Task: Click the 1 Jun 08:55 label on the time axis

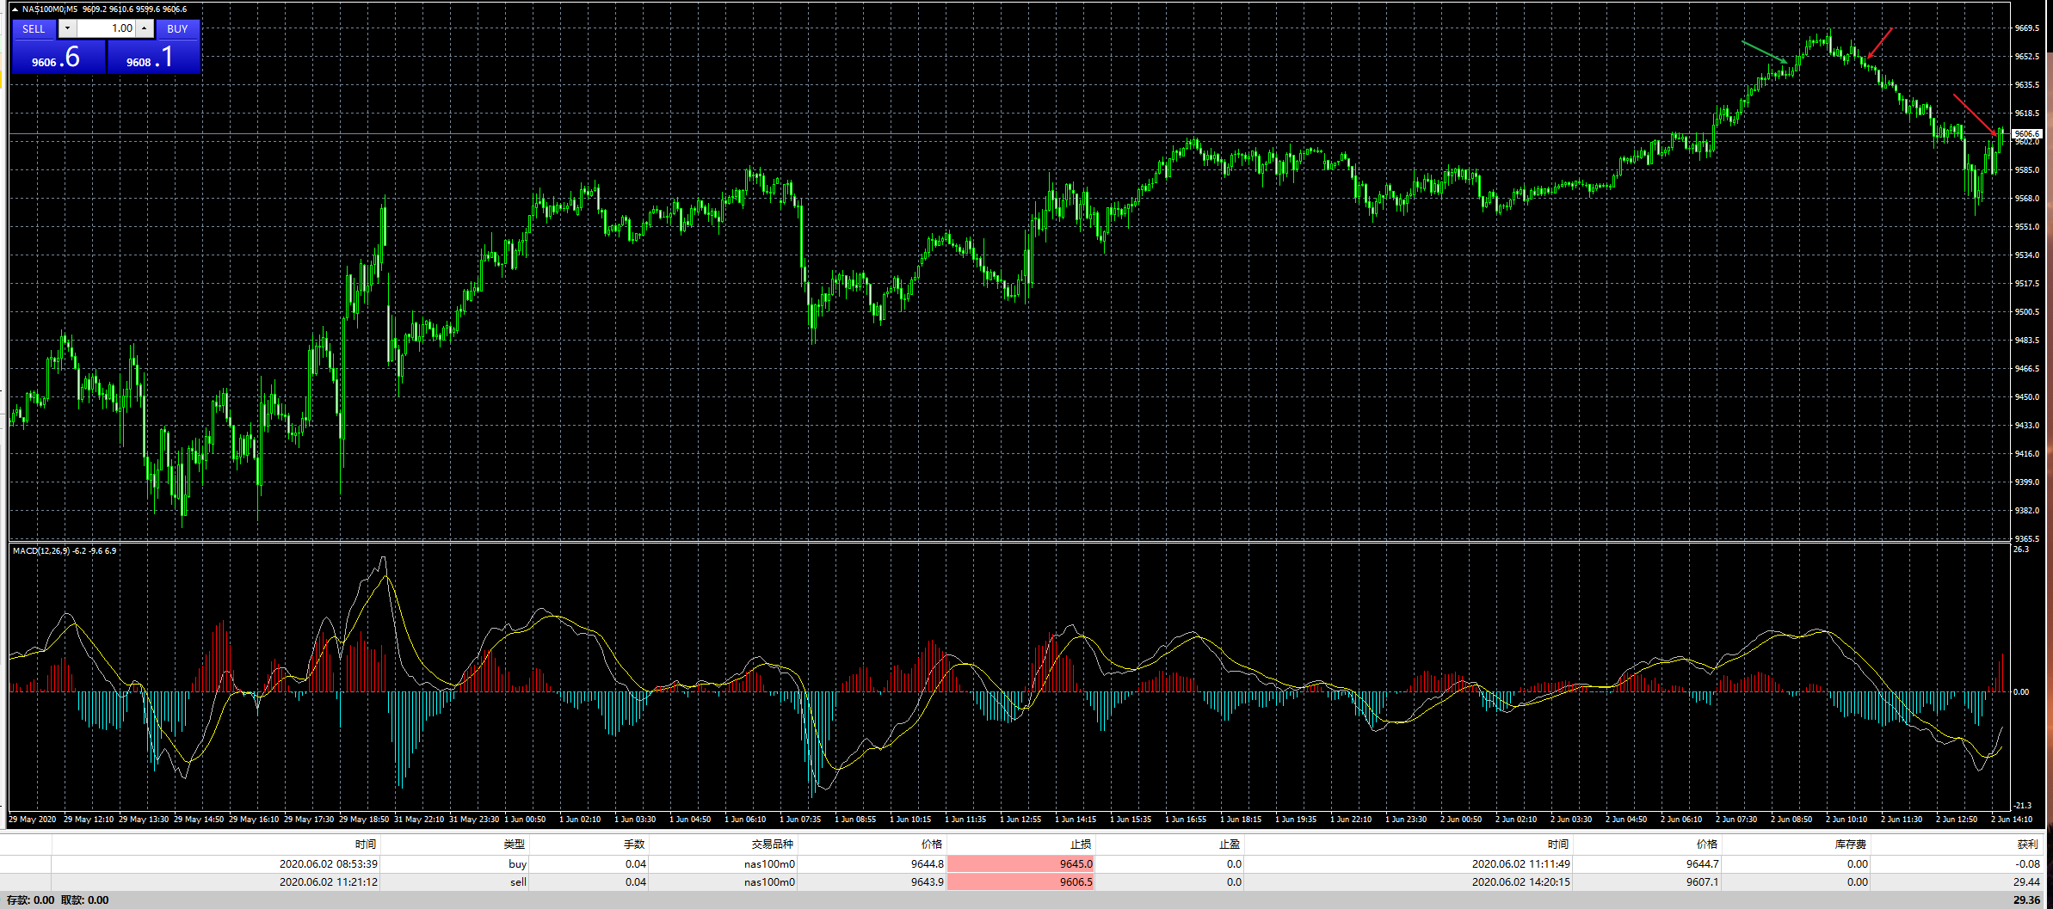Action: (x=855, y=820)
